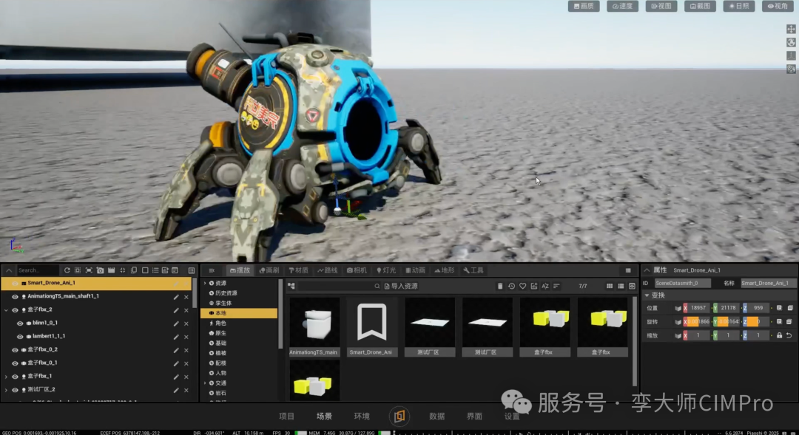
Task: Toggle visibility eye of 测试厂区_2
Action: point(15,390)
